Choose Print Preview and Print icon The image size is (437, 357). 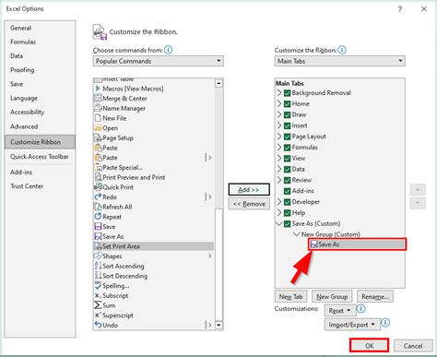point(98,177)
